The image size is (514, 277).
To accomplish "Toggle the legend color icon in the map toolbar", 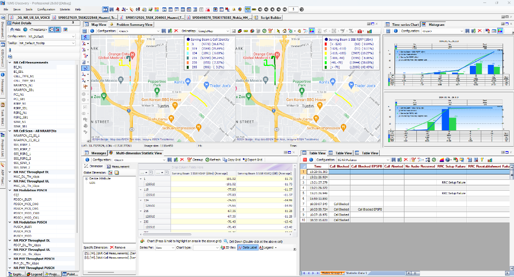I will tap(312, 31).
